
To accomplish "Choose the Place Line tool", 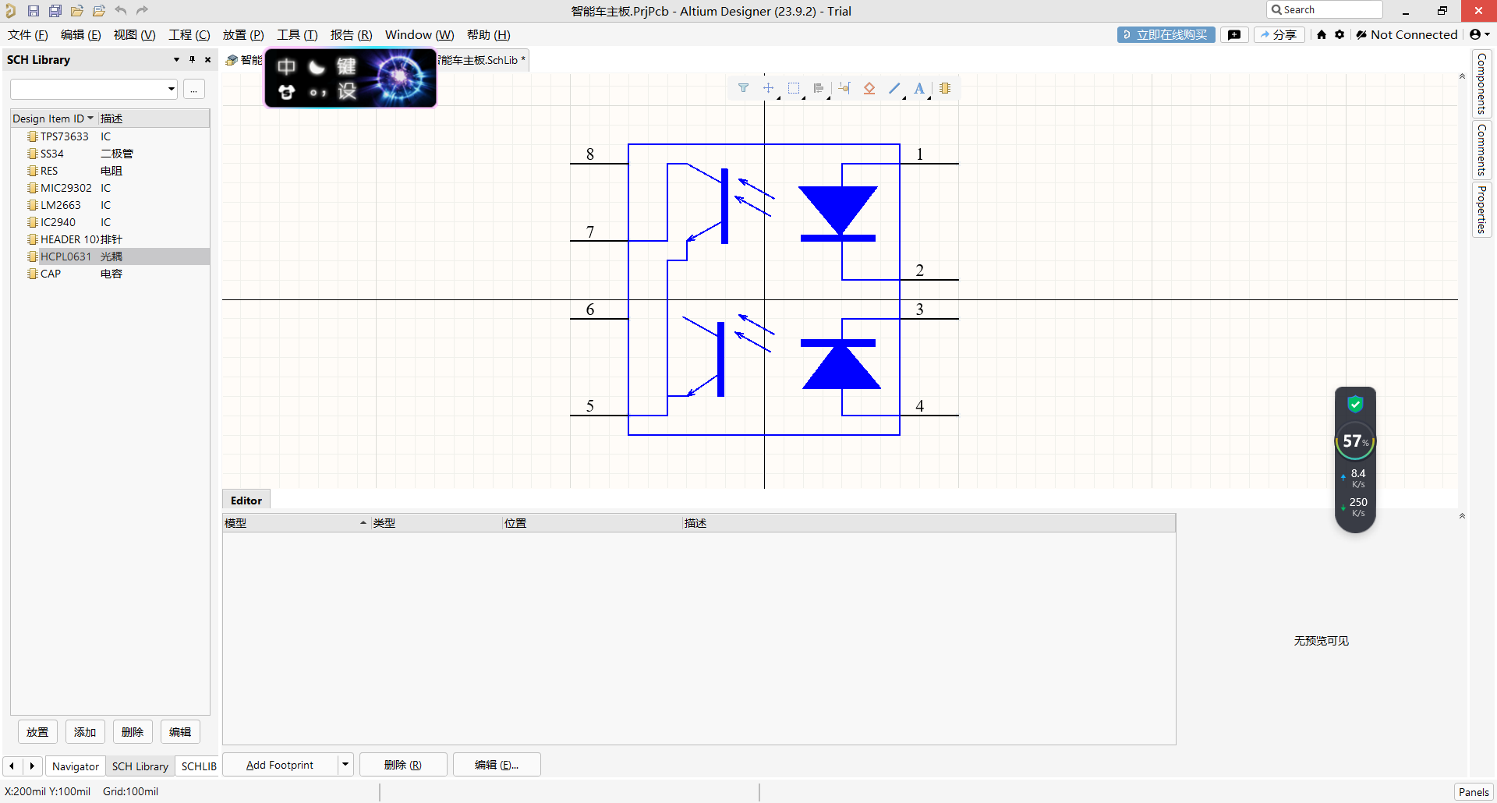I will [x=894, y=88].
